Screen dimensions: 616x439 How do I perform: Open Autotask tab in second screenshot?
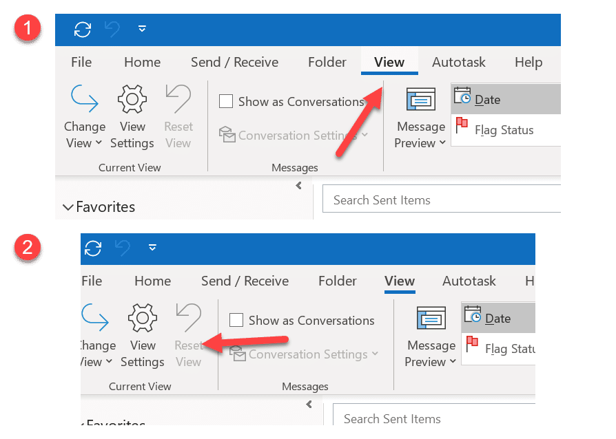click(469, 281)
